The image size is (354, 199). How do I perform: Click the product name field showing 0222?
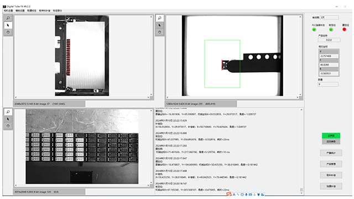click(329, 40)
